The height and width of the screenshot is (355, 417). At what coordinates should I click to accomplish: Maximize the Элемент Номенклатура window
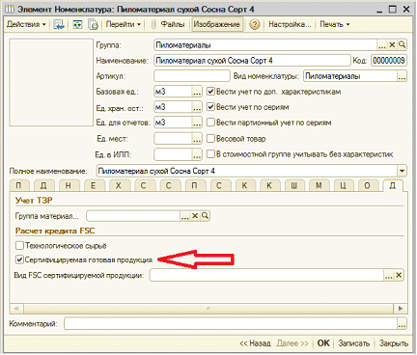[x=393, y=9]
